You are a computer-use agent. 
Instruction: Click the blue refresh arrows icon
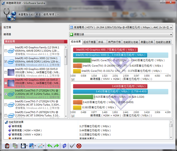coord(65,146)
